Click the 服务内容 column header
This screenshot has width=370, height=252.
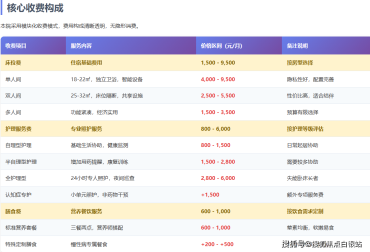pyautogui.click(x=81, y=46)
